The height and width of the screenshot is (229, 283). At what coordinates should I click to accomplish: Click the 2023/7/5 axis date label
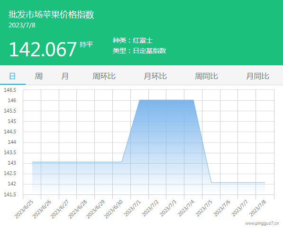pos(204,208)
